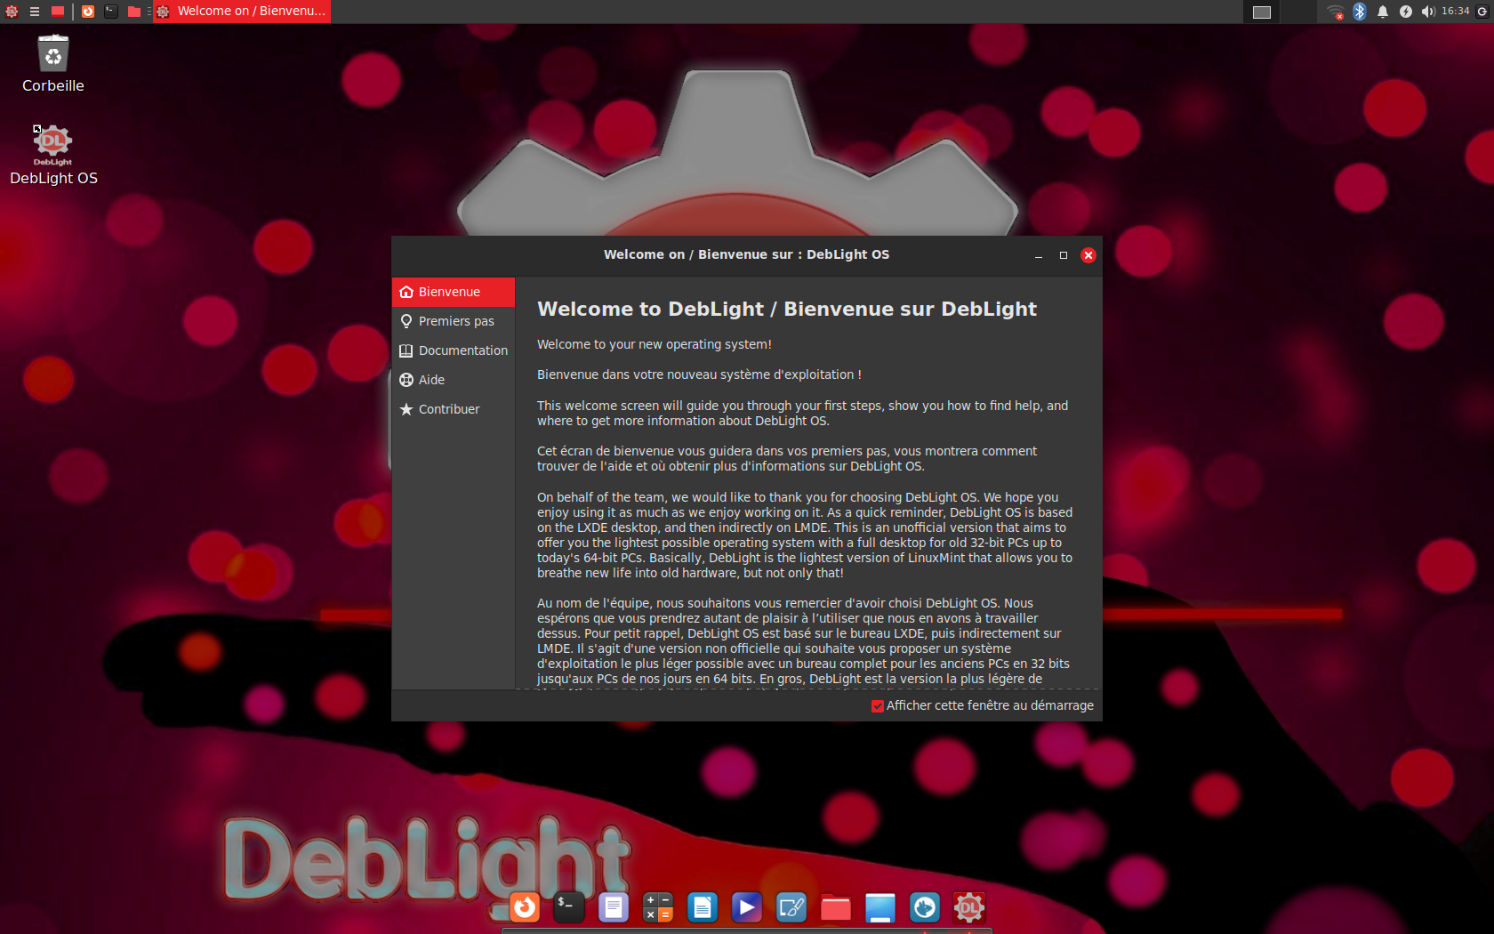
Task: Switch to the Premiers pas section
Action: coord(454,321)
